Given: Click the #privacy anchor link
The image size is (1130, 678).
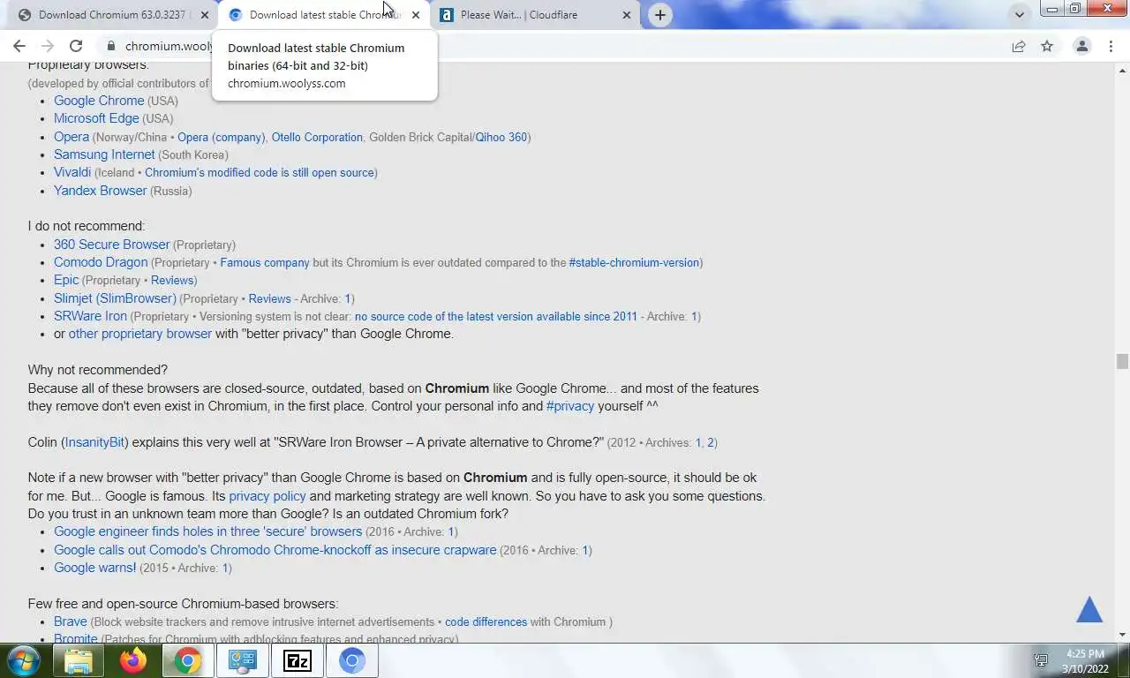Looking at the screenshot, I should click(x=570, y=406).
